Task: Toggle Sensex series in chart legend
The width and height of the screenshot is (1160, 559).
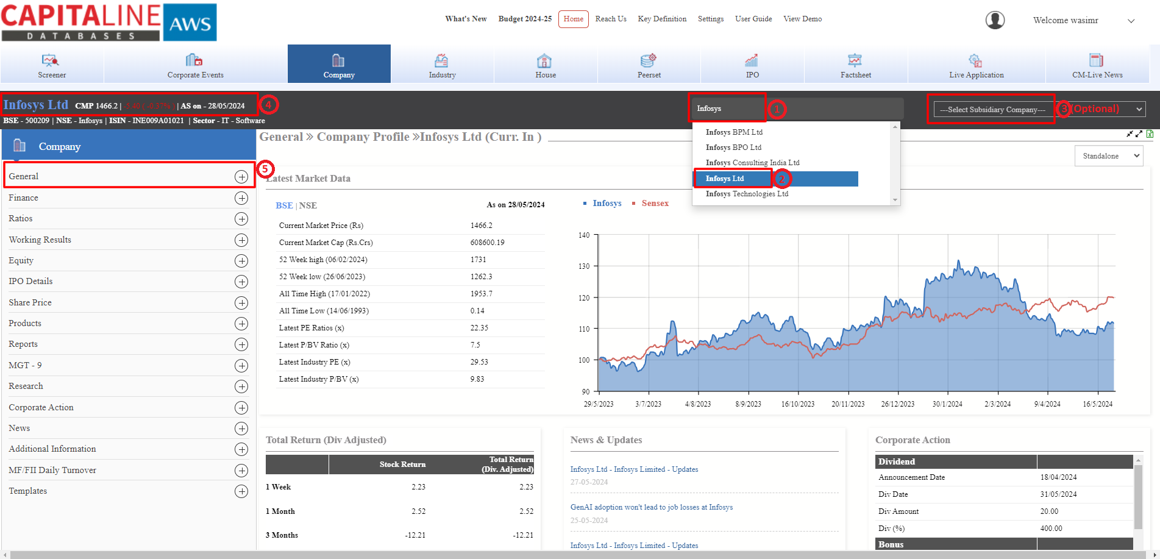Action: 655,204
